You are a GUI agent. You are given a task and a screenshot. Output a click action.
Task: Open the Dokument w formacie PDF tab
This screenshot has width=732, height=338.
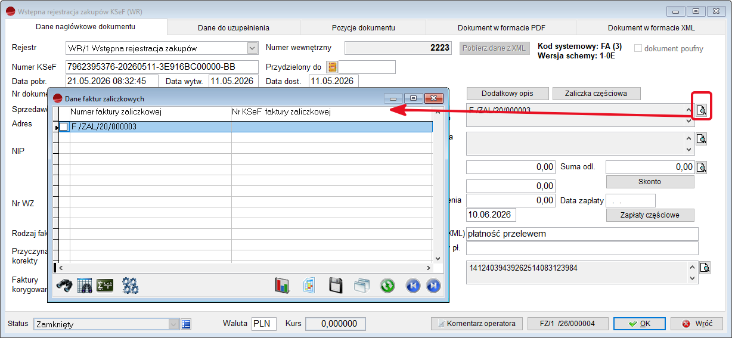point(501,27)
